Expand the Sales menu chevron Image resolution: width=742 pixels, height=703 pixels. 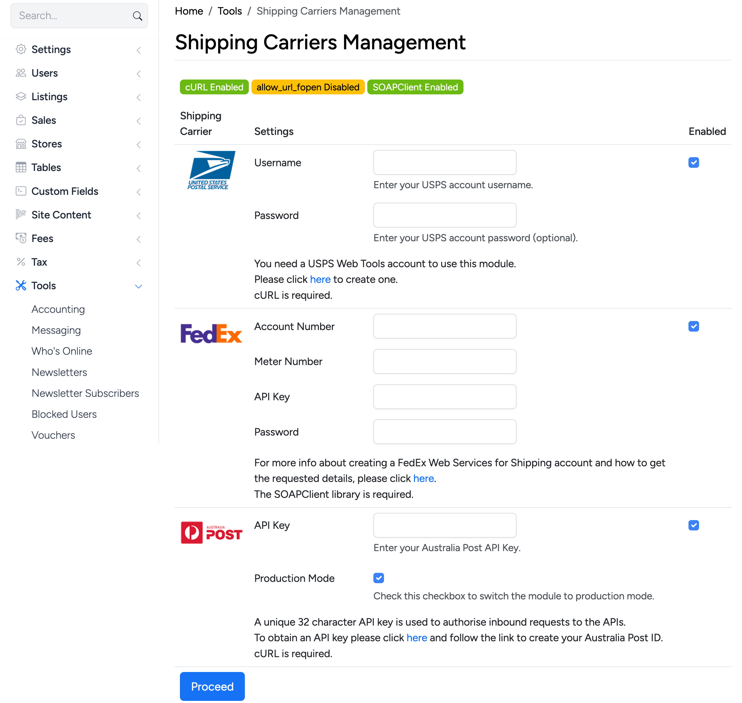(139, 121)
